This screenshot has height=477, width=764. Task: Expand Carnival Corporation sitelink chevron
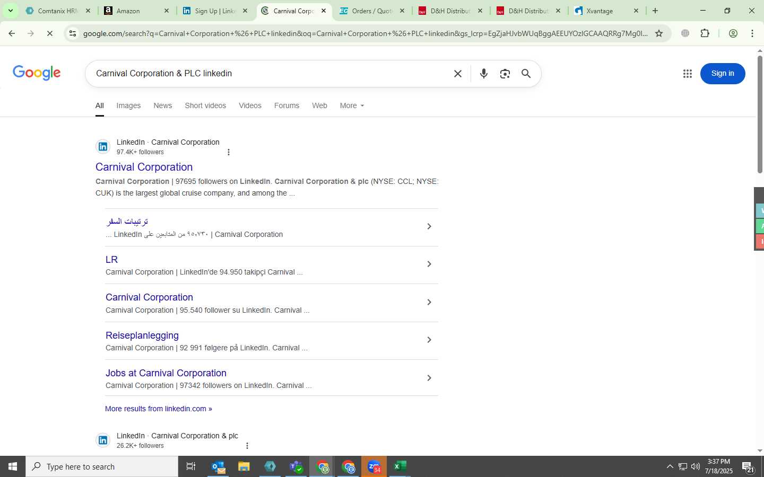tap(429, 302)
